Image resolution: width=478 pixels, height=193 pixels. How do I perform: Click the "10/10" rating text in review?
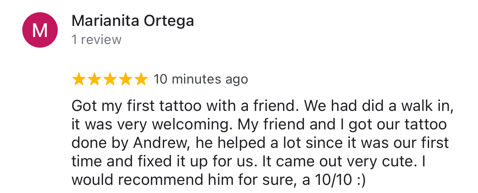tap(323, 180)
